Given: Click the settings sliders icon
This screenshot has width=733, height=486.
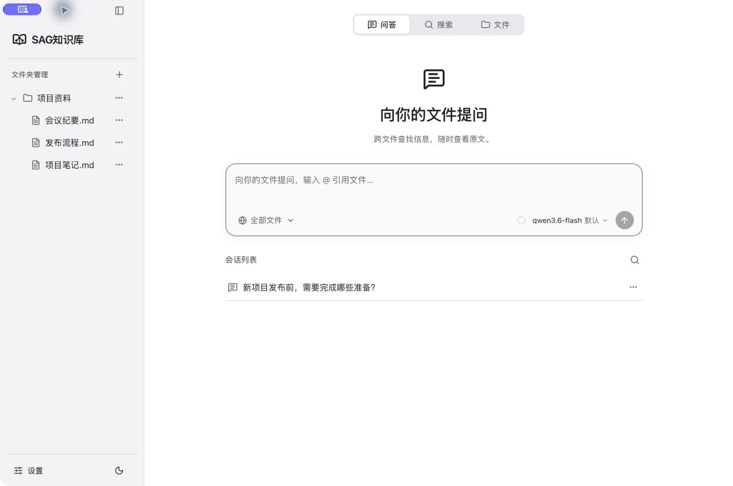Looking at the screenshot, I should [x=18, y=471].
